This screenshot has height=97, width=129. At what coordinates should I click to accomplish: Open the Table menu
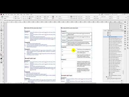(x=21, y=14)
